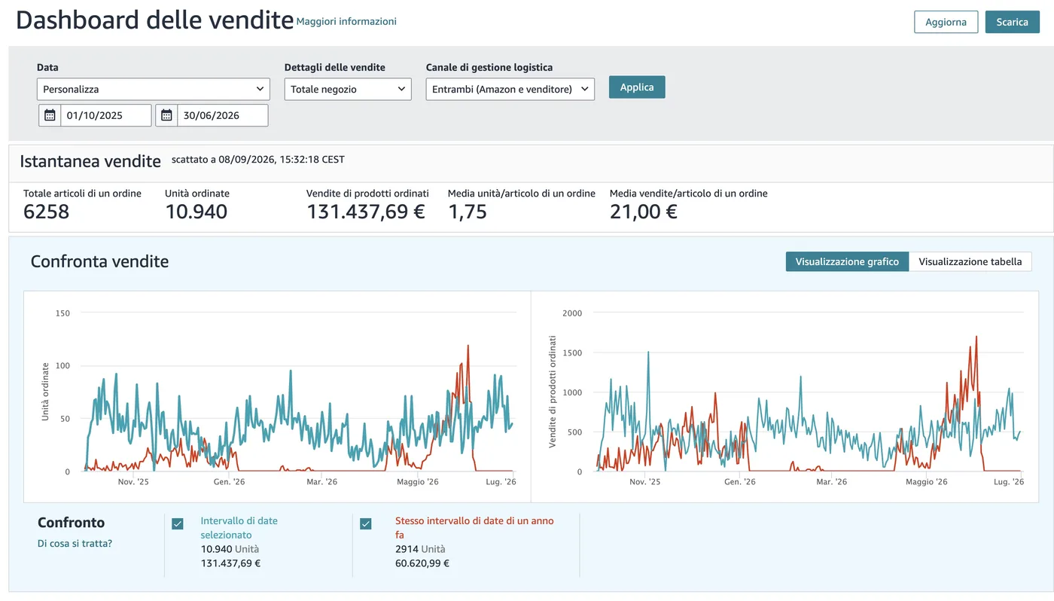The height and width of the screenshot is (601, 1054).
Task: Open the Maggiori informazioni link
Action: point(346,21)
